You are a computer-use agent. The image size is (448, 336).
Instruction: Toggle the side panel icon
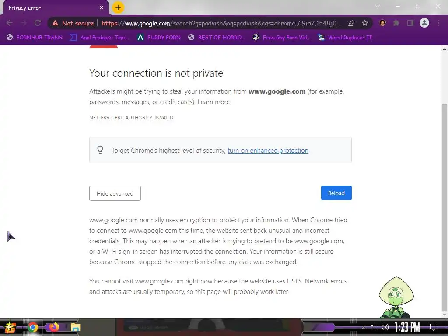click(x=410, y=23)
